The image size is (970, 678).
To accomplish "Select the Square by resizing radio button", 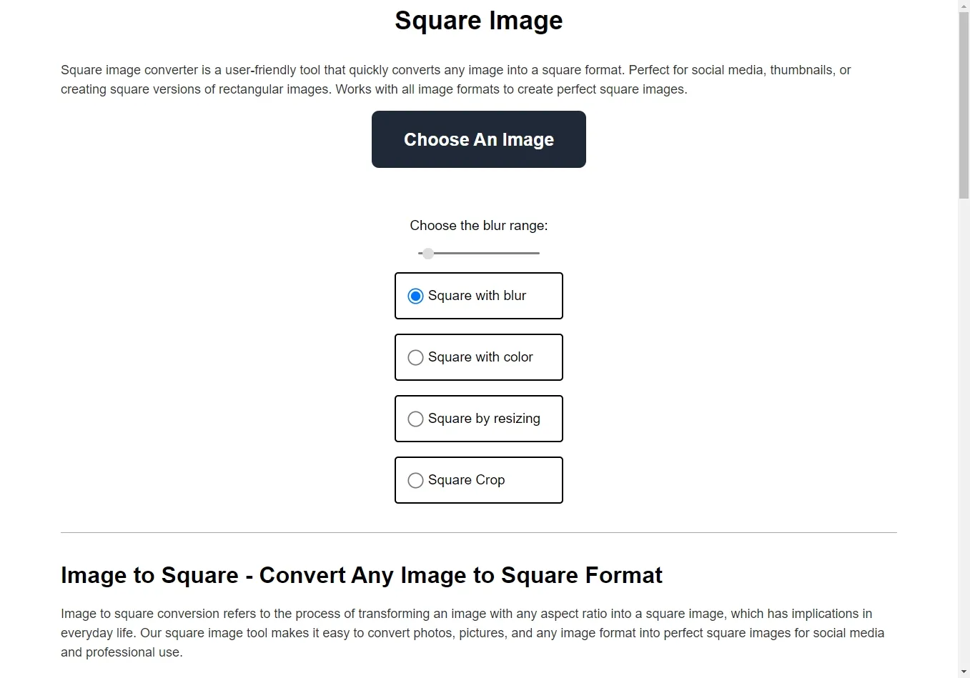I will (x=415, y=419).
